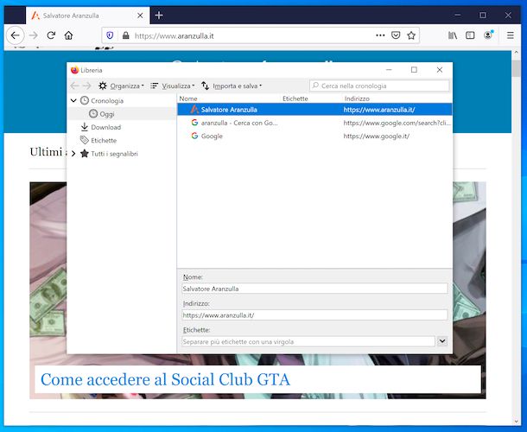Screen dimensions: 527x432
Task: Select Cronologia in the sidebar
Action: pos(107,100)
